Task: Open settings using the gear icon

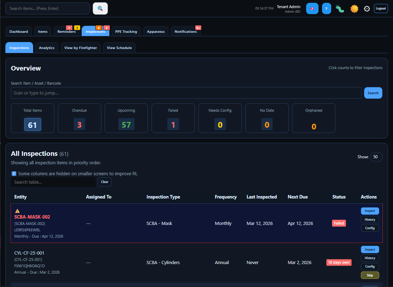Action: click(x=367, y=8)
